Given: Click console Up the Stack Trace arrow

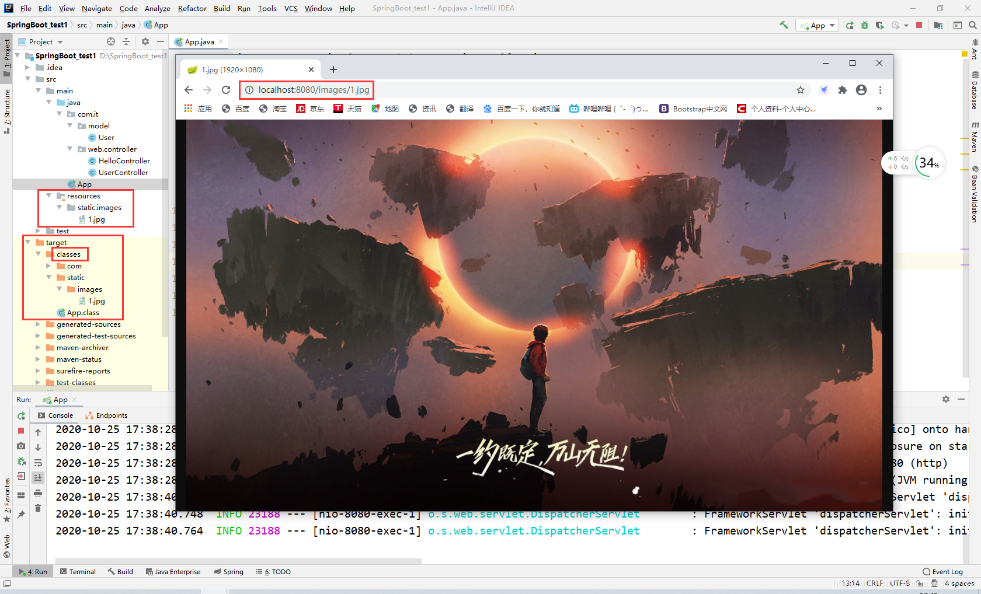Looking at the screenshot, I should pyautogui.click(x=38, y=432).
